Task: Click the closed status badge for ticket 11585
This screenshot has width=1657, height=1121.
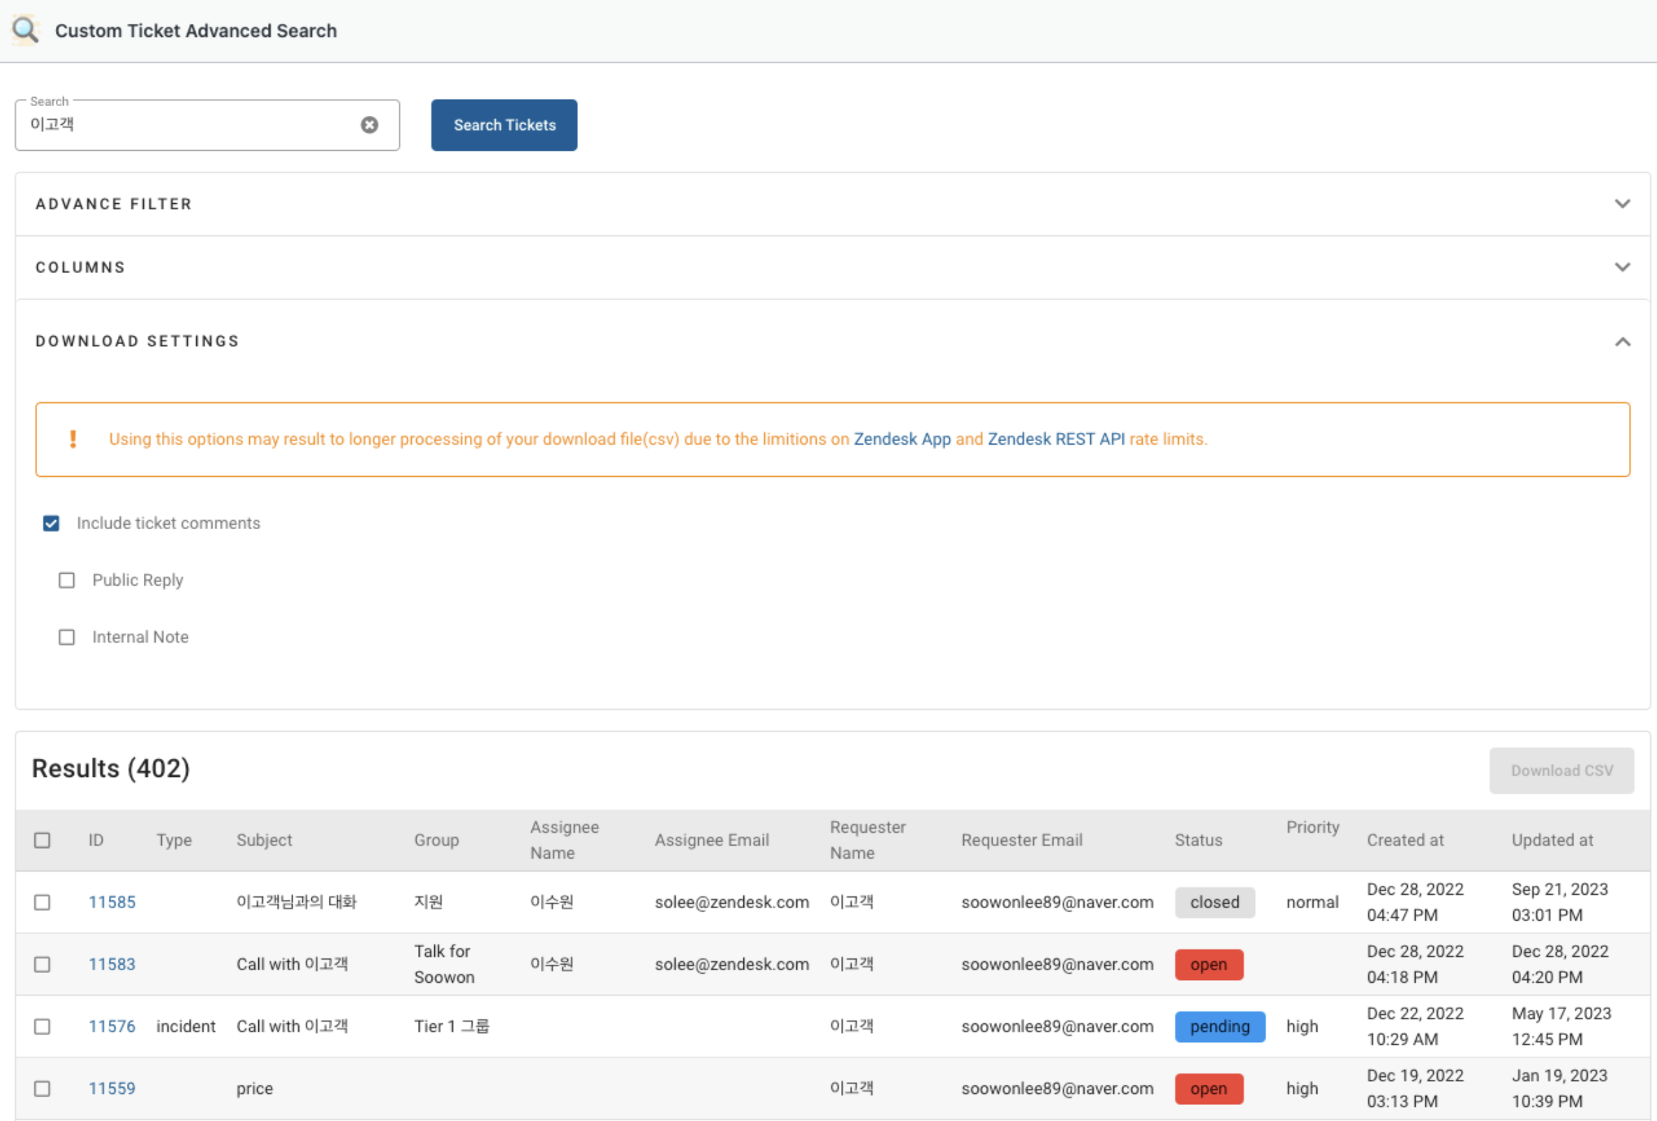Action: tap(1214, 902)
